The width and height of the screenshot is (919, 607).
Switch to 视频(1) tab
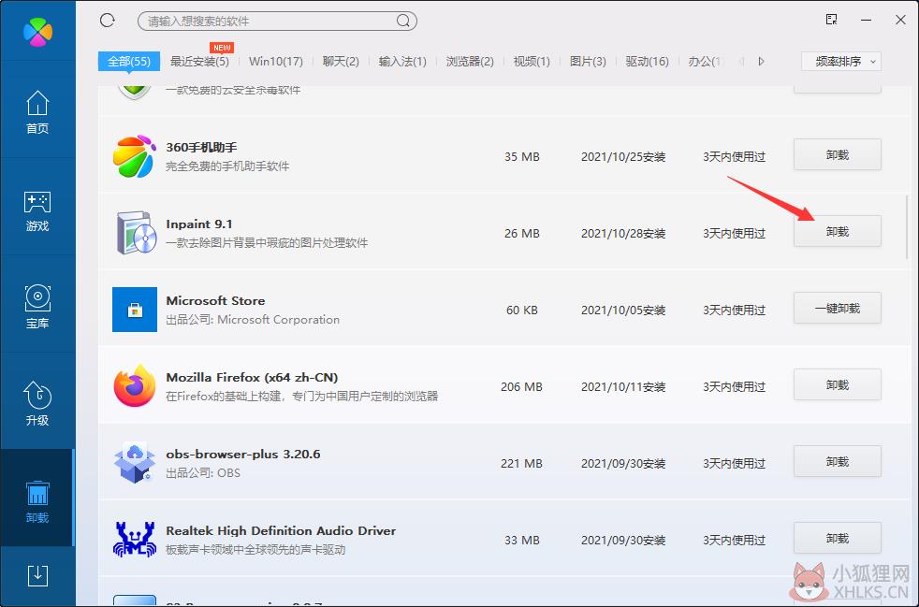(532, 61)
